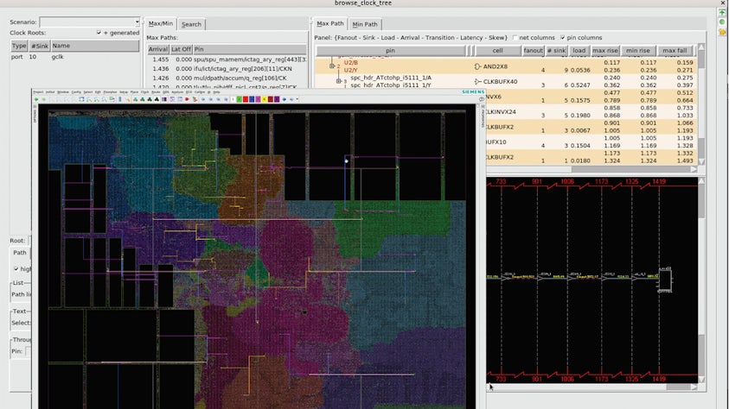This screenshot has width=729, height=409.
Task: Select the 'gclk' clock root row
Action: click(x=74, y=57)
